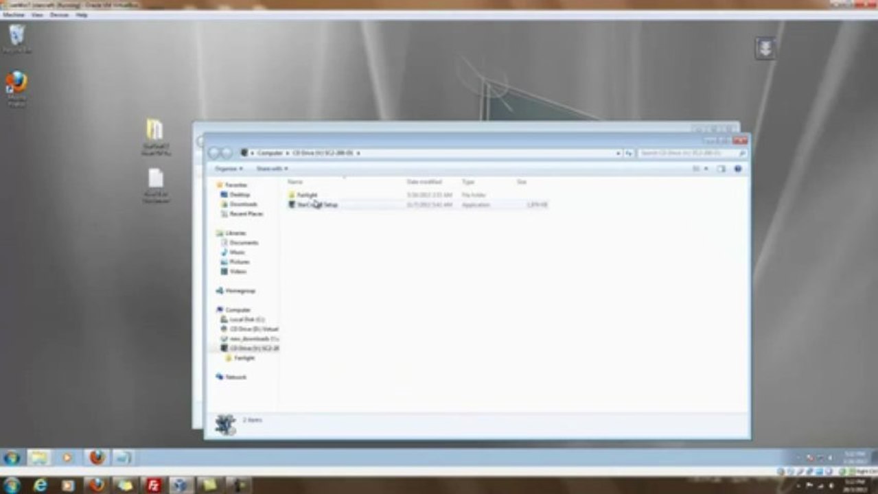Open the Machine menu in VirtualBox
878x494 pixels.
[x=14, y=14]
